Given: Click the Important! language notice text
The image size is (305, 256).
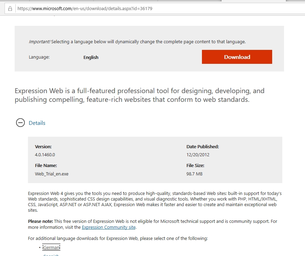Looking at the screenshot, I should click(137, 42).
